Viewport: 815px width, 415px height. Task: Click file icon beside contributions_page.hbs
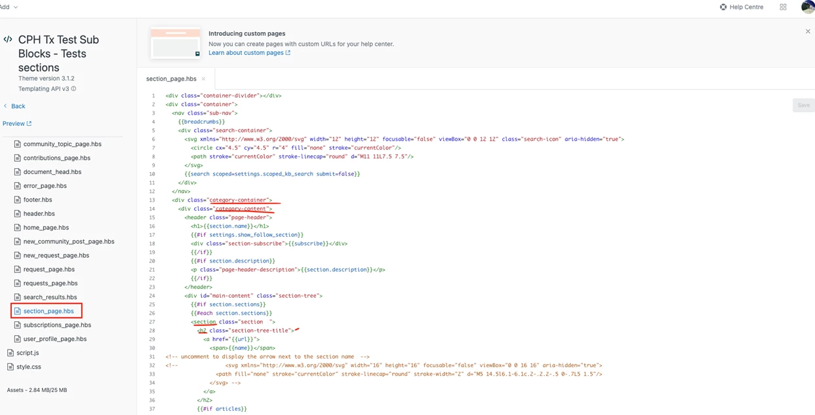point(18,158)
